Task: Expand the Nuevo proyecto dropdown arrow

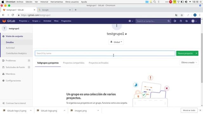Action: (196, 53)
